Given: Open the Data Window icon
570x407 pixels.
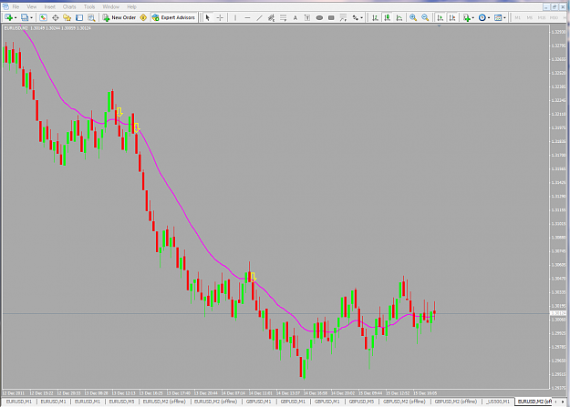Looking at the screenshot, I should point(56,17).
